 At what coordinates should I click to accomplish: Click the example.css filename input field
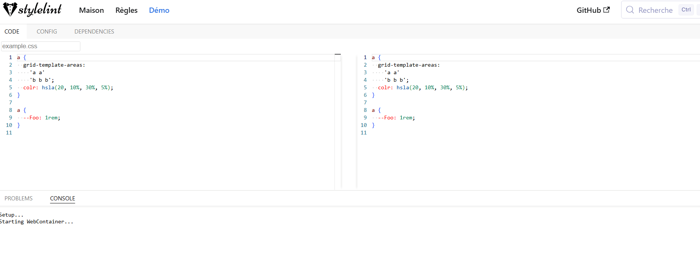pyautogui.click(x=41, y=46)
